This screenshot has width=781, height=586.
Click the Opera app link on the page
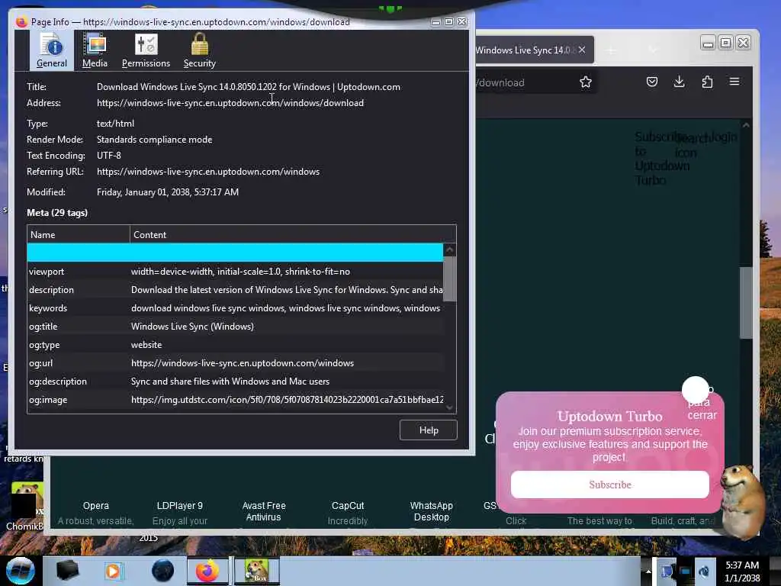pos(95,506)
